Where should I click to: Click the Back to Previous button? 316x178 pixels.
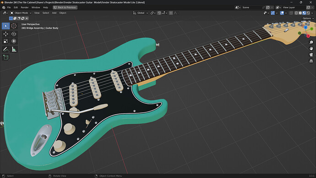tap(65, 7)
